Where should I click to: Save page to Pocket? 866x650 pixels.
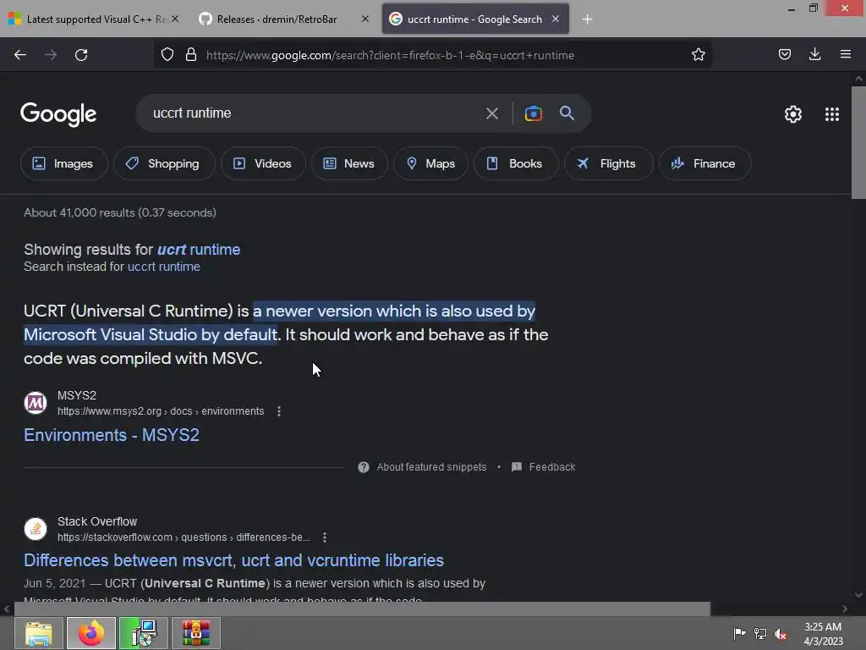click(784, 54)
